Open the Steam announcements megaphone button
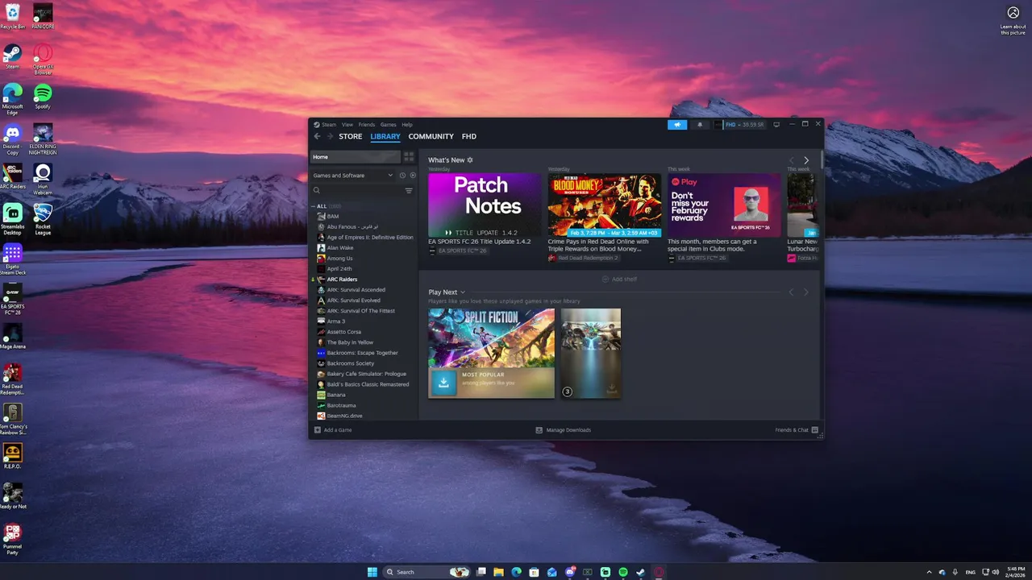1032x580 pixels. pos(677,125)
